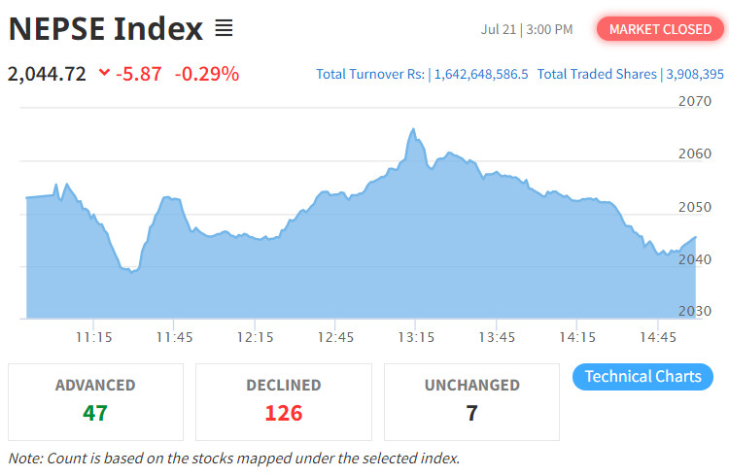This screenshot has width=729, height=476.
Task: Click the -0.29% percentage change
Action: tap(207, 73)
